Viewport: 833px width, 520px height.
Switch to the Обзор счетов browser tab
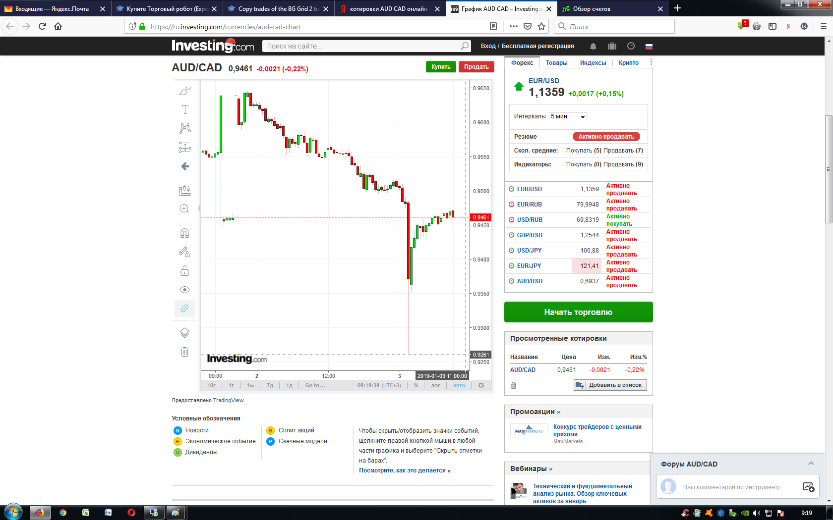click(x=613, y=8)
